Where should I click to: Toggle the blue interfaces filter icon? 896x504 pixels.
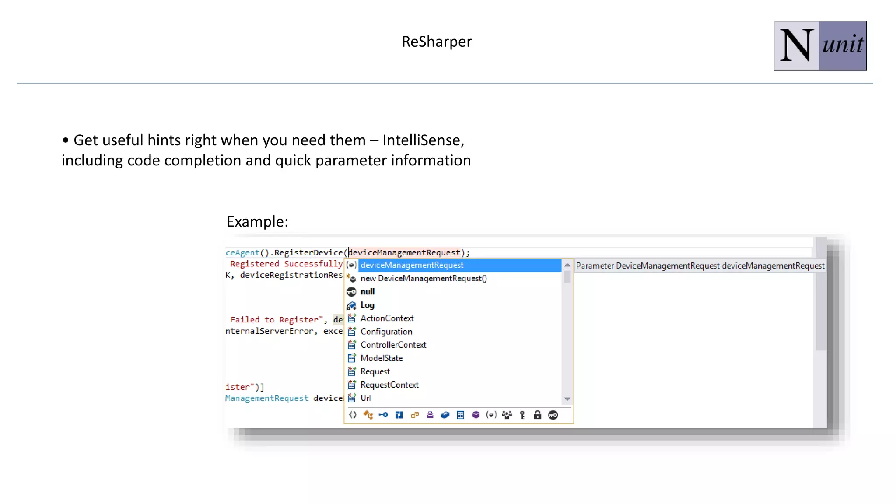point(383,415)
